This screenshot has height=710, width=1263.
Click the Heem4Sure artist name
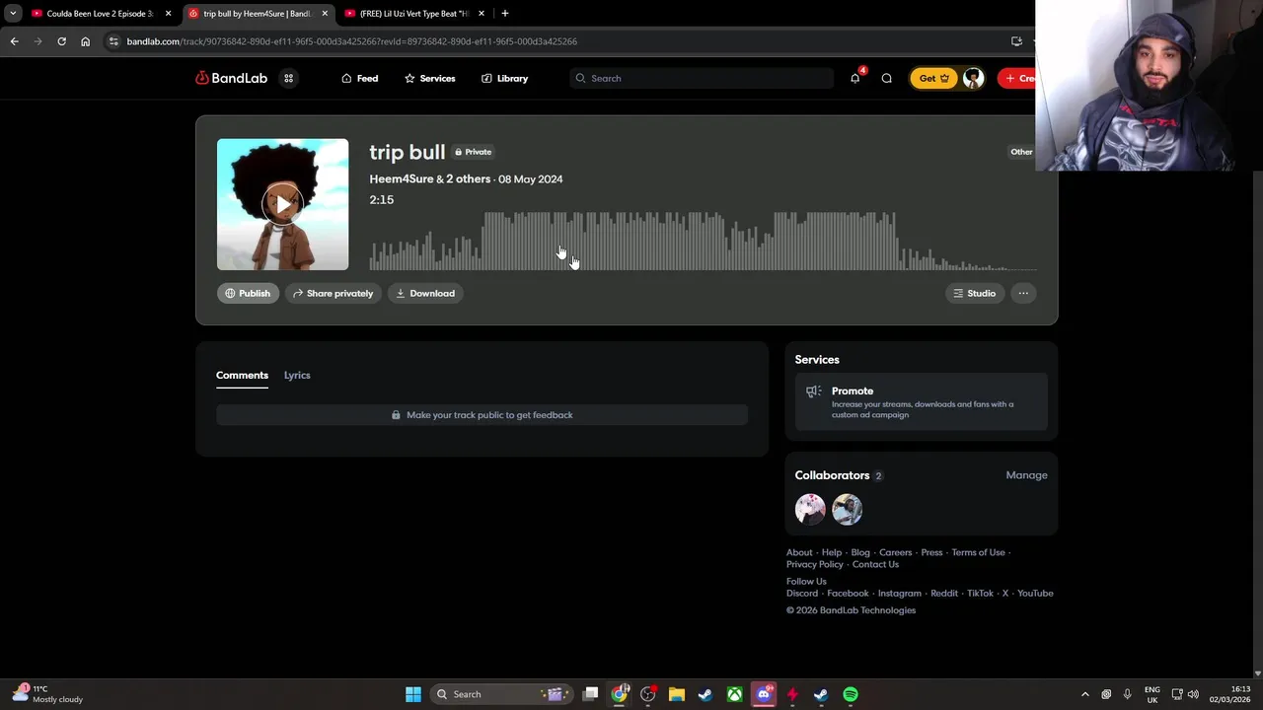click(401, 178)
